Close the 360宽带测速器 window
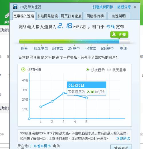 (135, 7)
